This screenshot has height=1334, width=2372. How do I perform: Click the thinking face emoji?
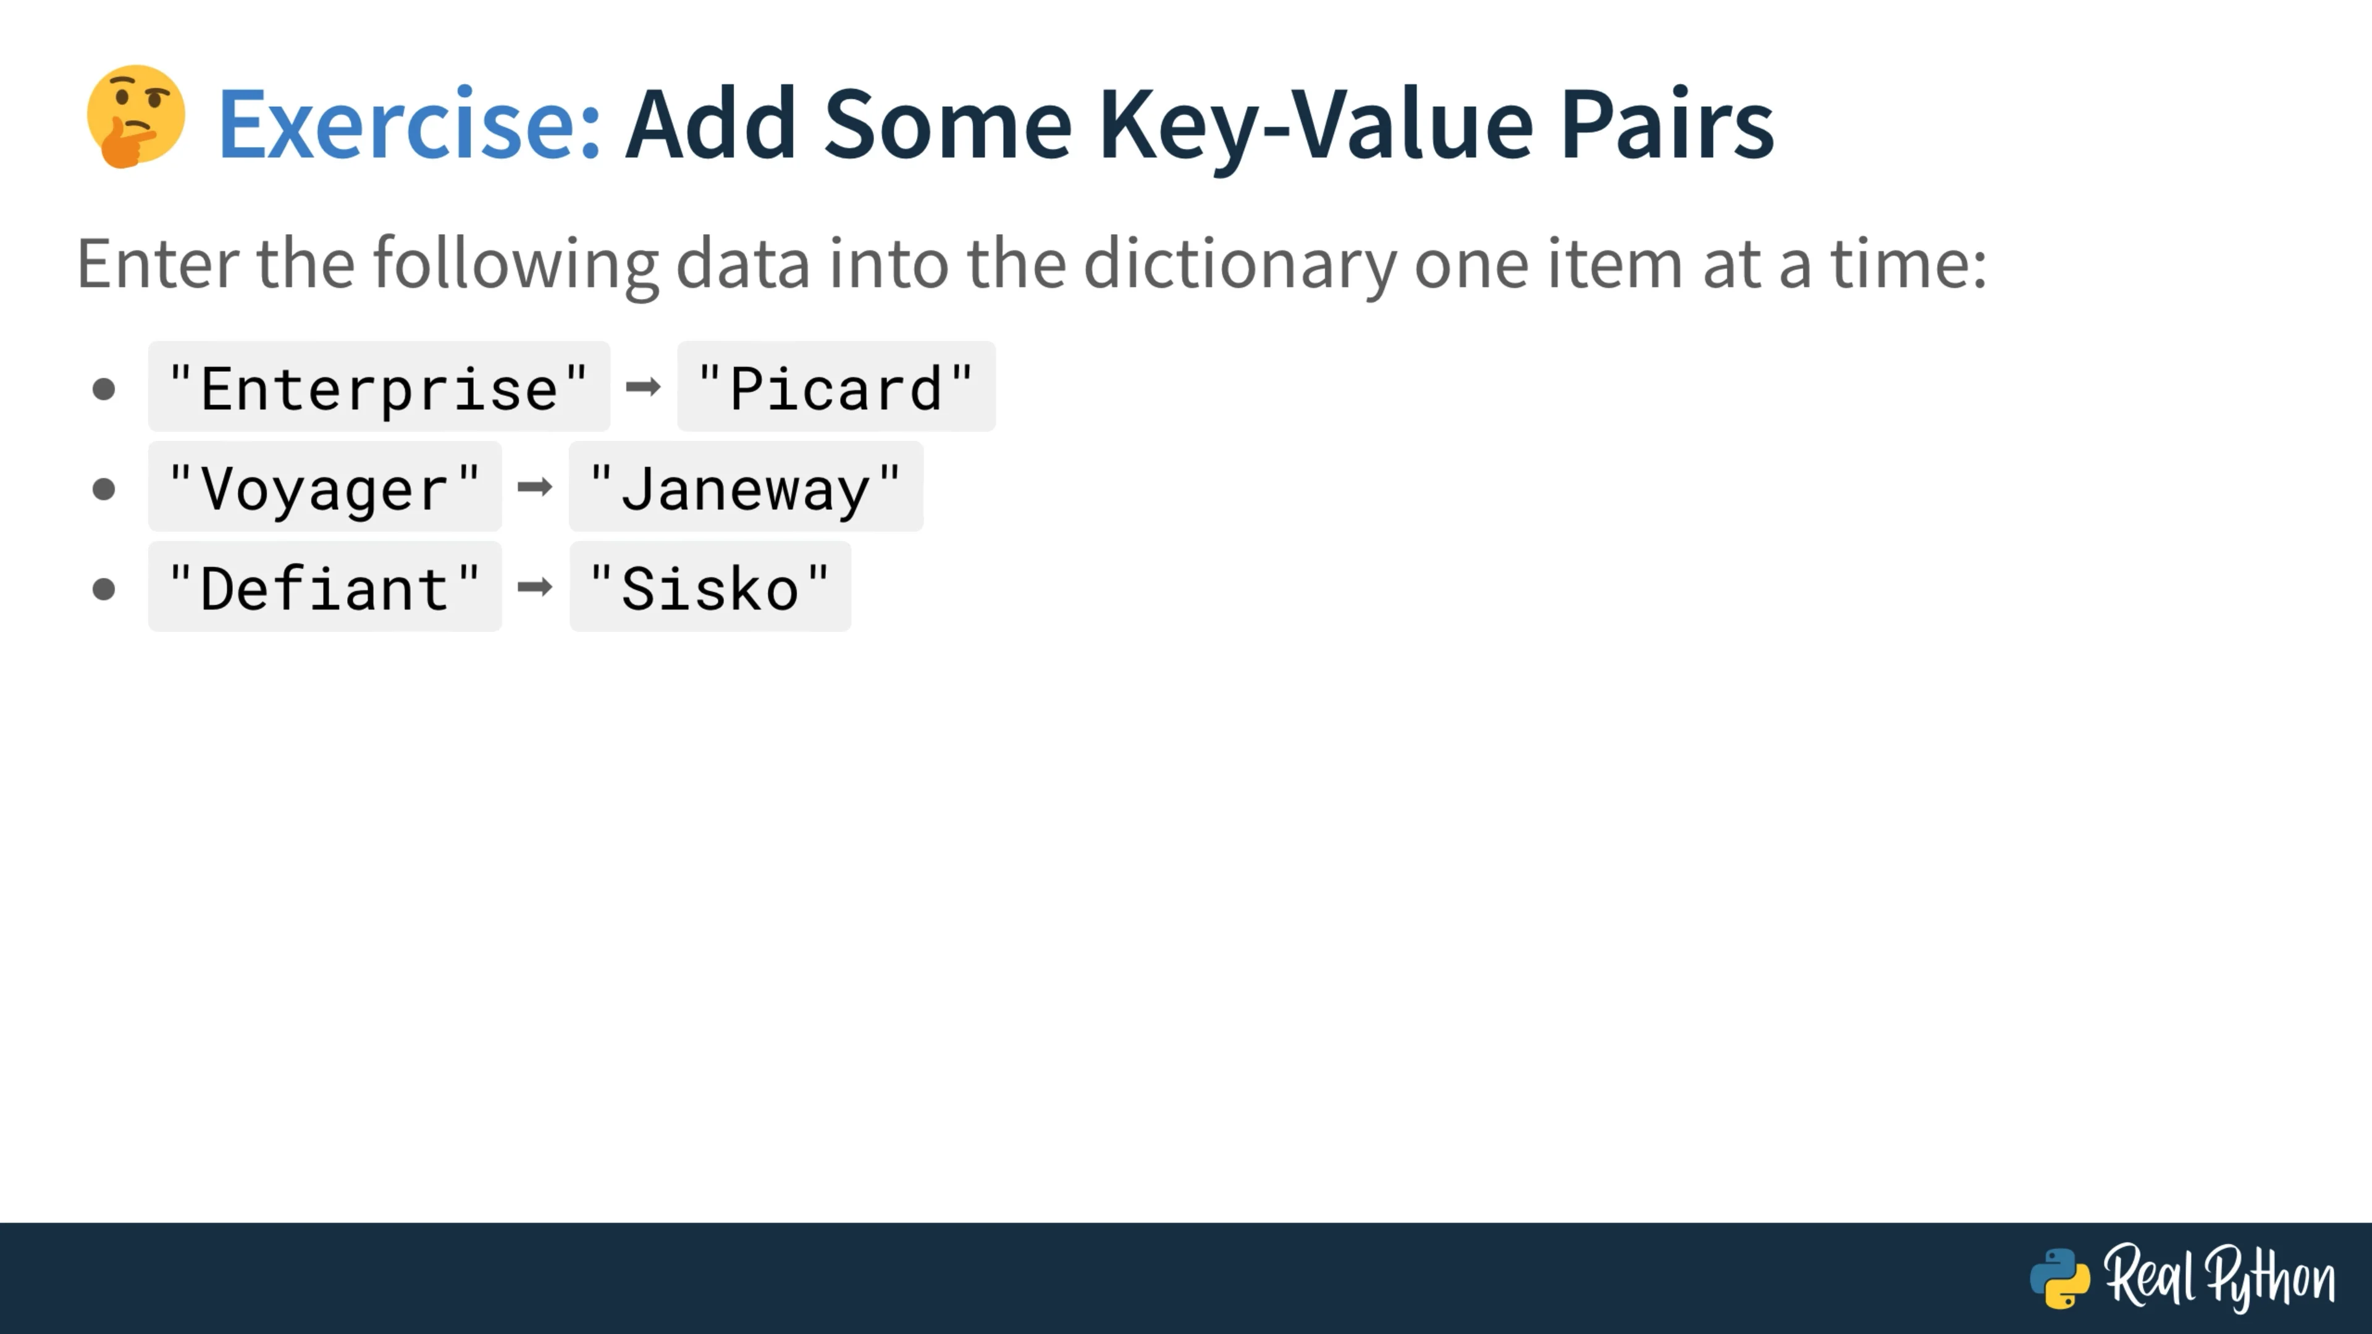135,117
